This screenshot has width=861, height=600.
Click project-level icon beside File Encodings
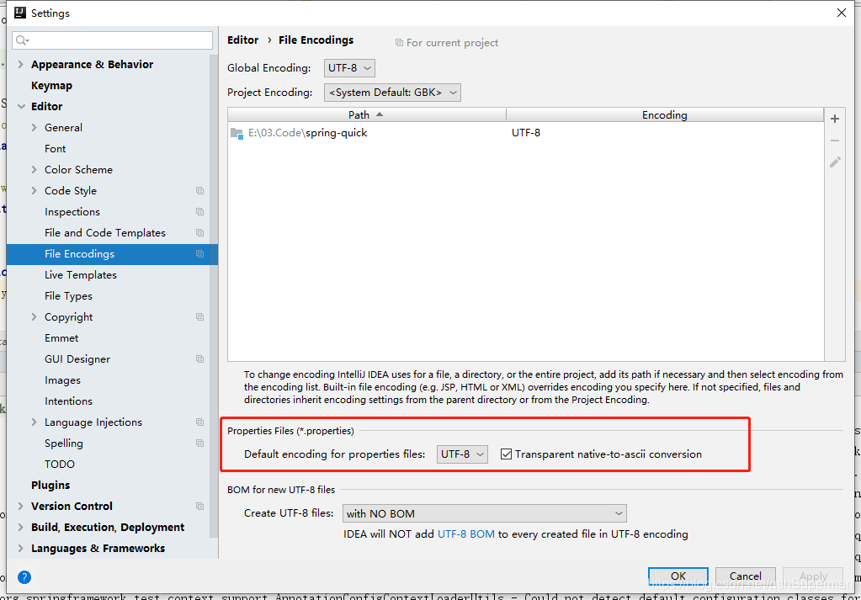point(199,253)
